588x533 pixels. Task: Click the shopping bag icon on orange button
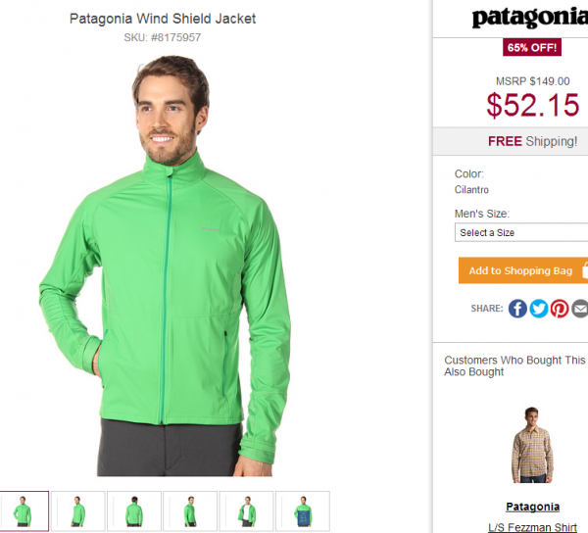pyautogui.click(x=585, y=270)
